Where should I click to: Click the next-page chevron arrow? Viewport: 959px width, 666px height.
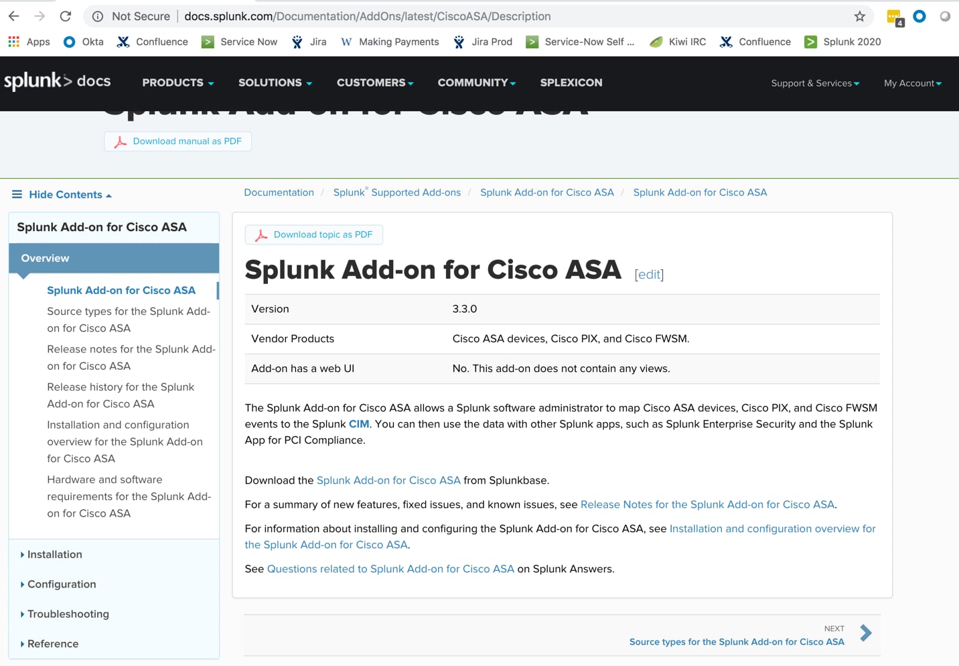(x=866, y=633)
